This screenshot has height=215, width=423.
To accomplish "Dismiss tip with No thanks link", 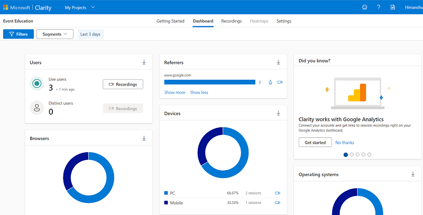I will coord(345,143).
